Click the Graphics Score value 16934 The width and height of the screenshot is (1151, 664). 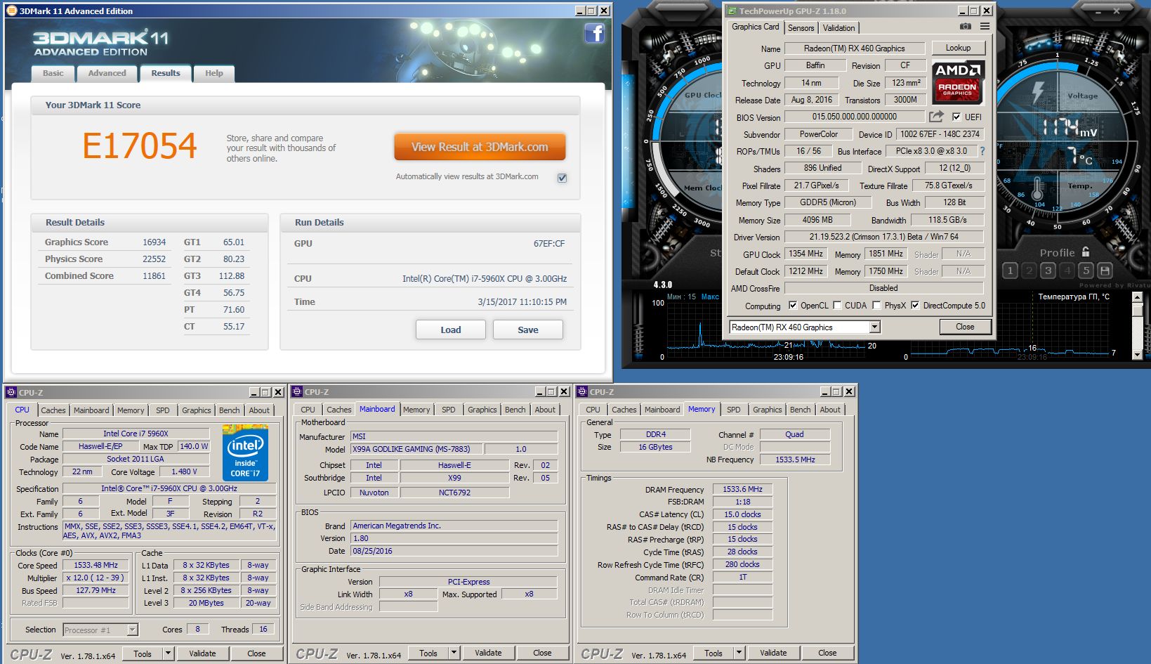(154, 242)
